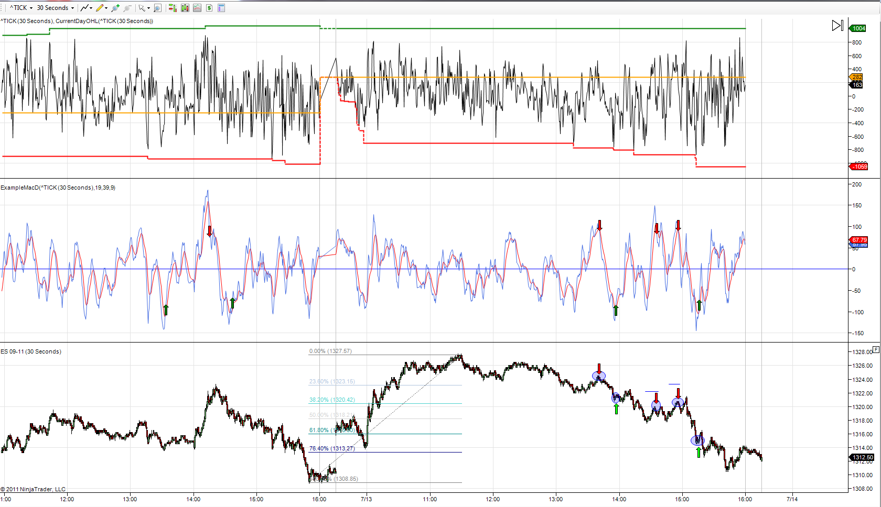
Task: Select the red -1059 price marker
Action: point(858,167)
